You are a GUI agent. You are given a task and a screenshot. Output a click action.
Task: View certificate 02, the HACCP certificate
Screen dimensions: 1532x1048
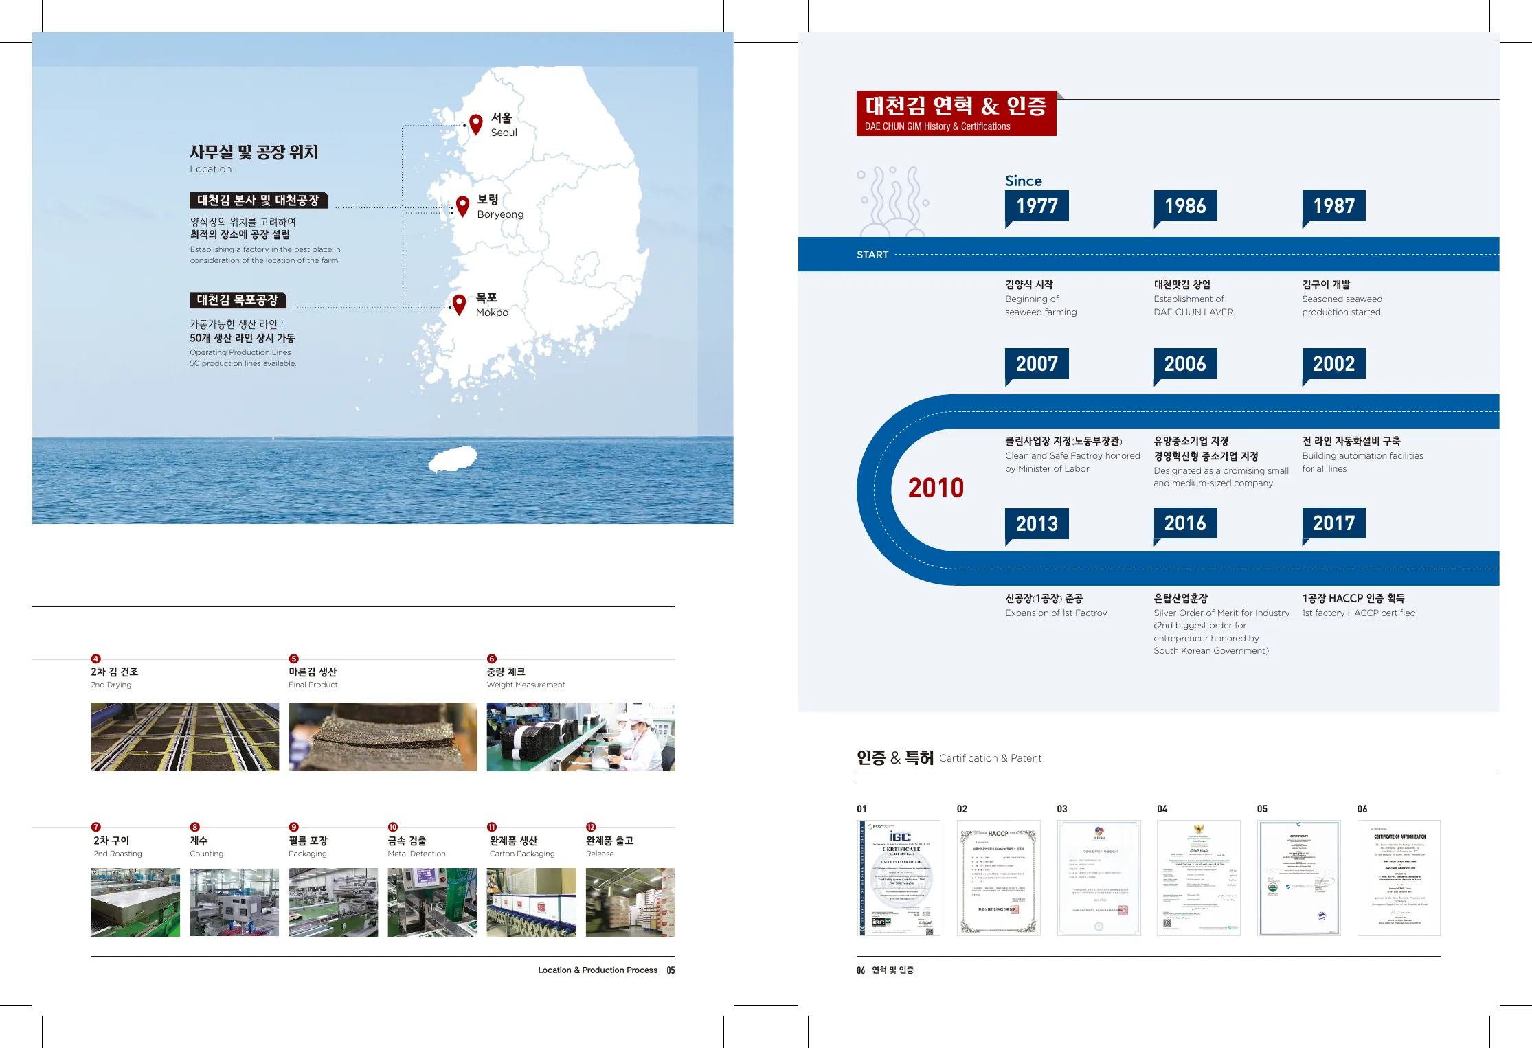coord(999,878)
